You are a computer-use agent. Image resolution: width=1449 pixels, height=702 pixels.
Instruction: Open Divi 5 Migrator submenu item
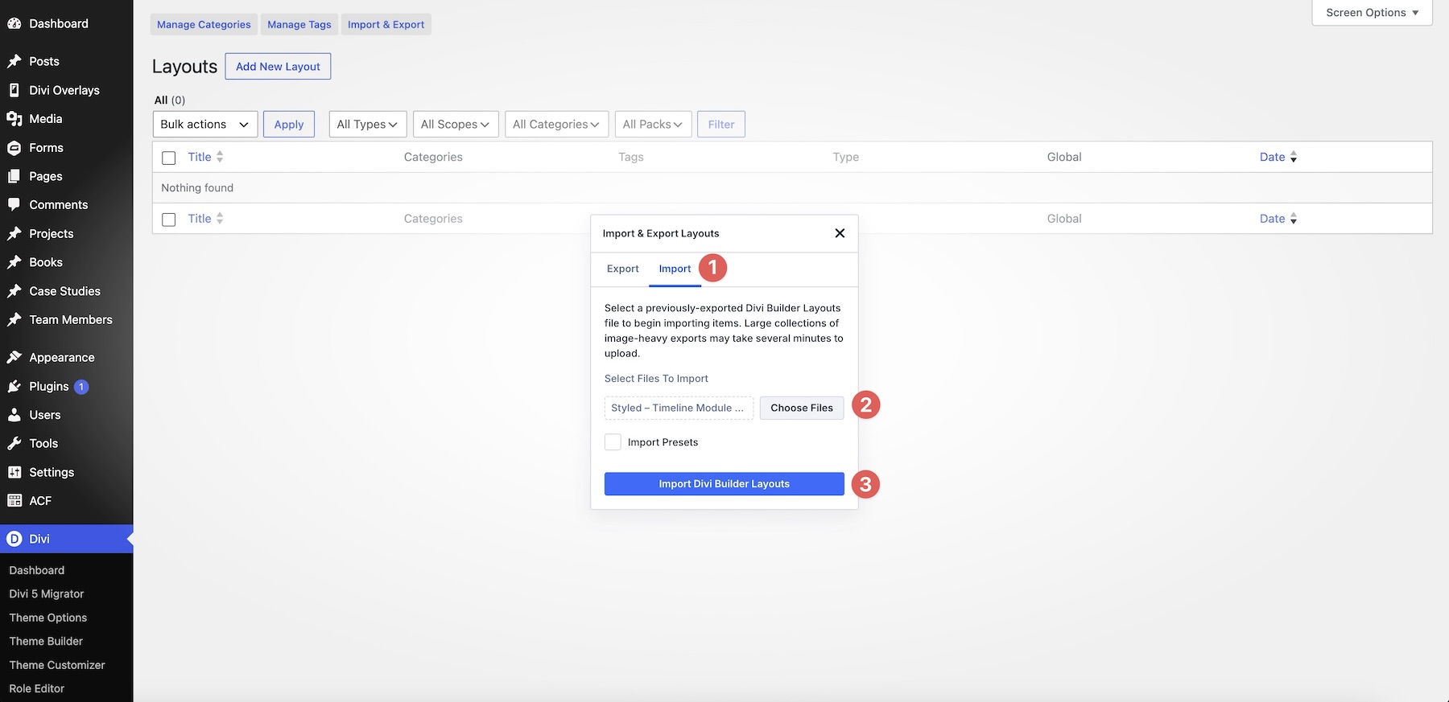(x=47, y=594)
